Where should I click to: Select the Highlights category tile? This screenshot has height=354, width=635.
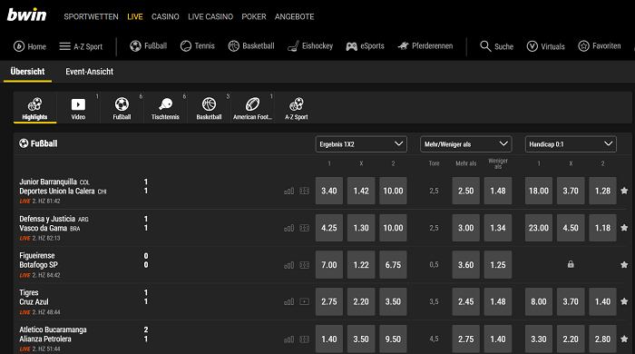coord(34,108)
